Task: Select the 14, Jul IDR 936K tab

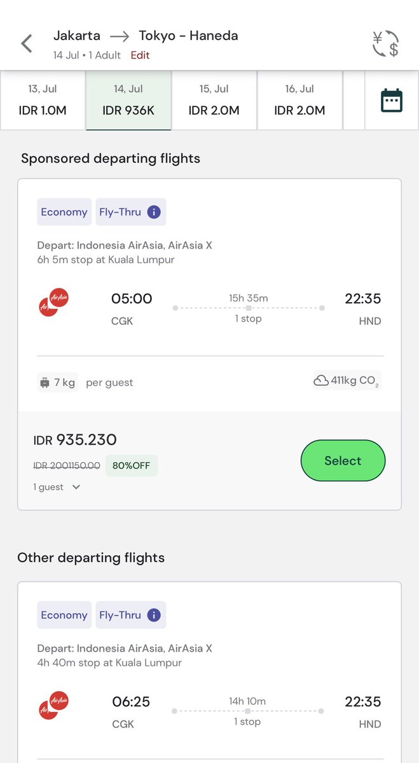Action: pyautogui.click(x=128, y=100)
